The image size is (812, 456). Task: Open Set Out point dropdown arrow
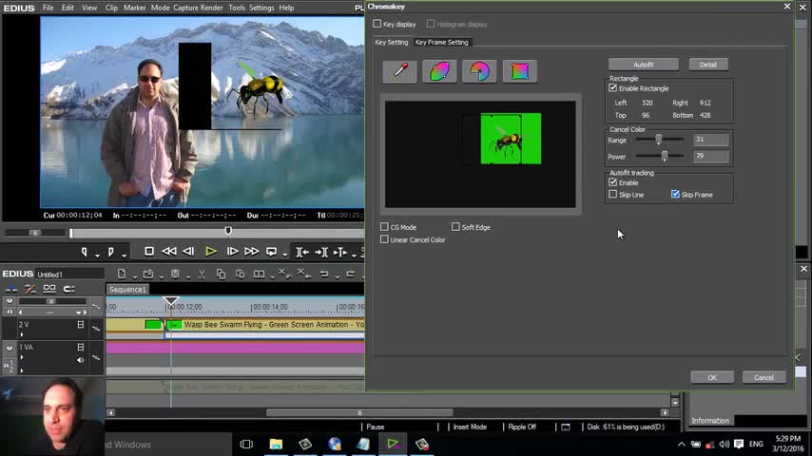click(x=124, y=256)
